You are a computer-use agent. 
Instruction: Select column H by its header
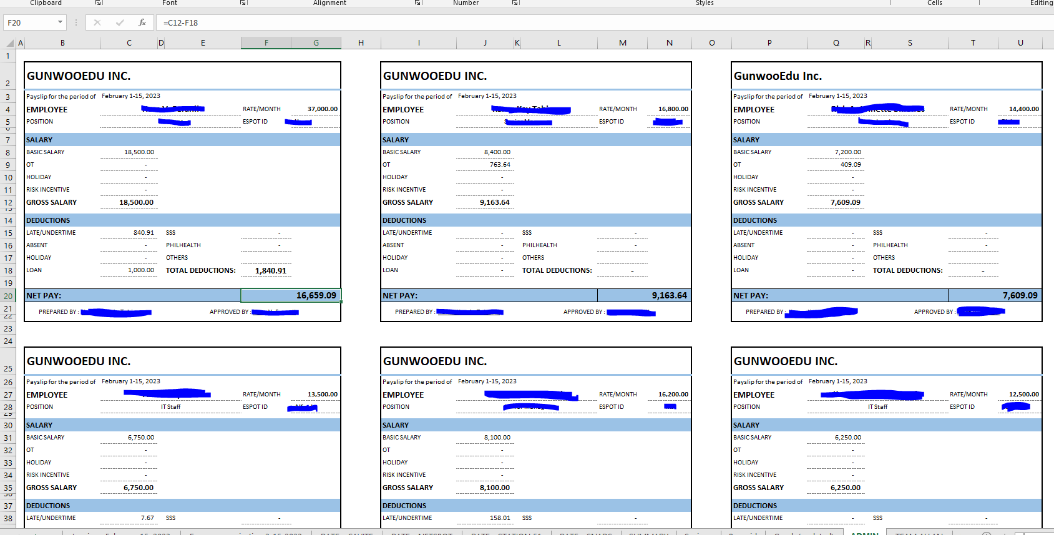point(361,43)
